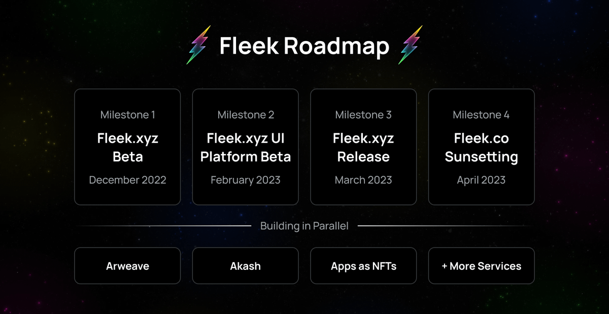609x314 pixels.
Task: Click the Milestone 4 label
Action: (x=481, y=115)
